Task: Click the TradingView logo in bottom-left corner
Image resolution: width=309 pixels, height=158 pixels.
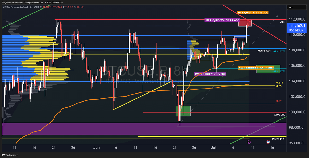Action: [10, 155]
